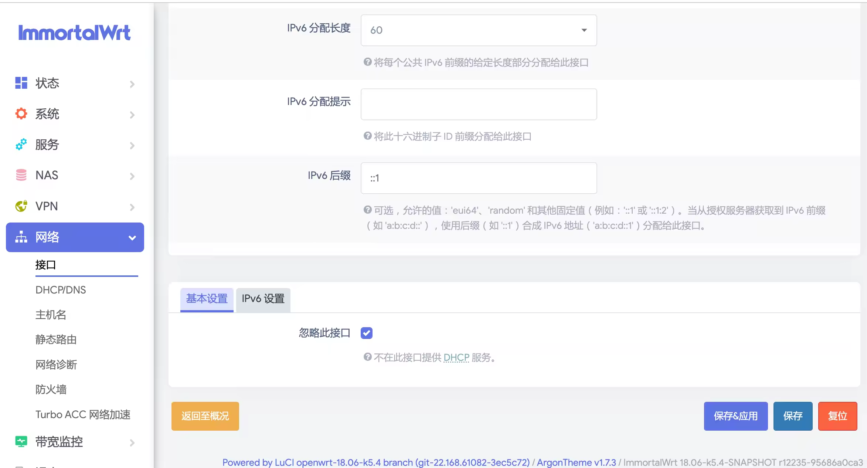Collapse the 网络 menu arrow

pyautogui.click(x=132, y=238)
